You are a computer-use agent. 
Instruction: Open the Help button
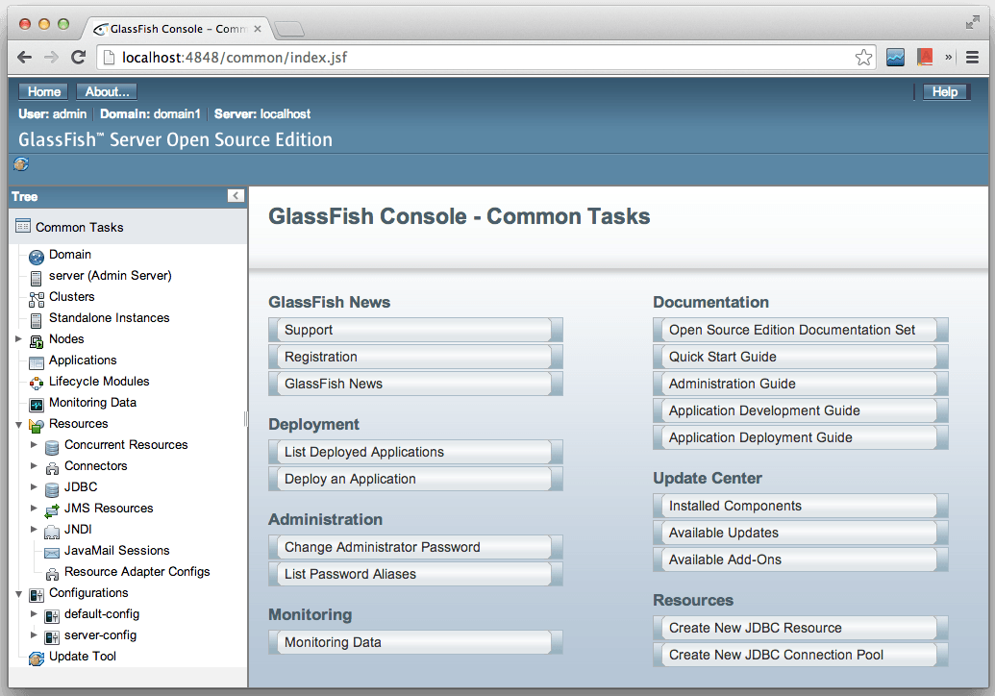pos(945,92)
